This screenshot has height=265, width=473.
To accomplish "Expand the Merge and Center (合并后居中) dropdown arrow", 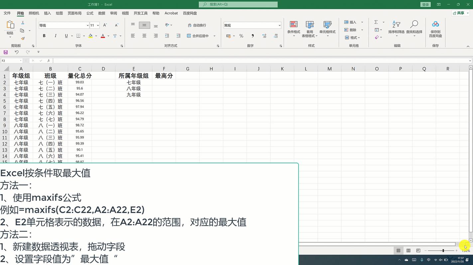I will coord(214,36).
